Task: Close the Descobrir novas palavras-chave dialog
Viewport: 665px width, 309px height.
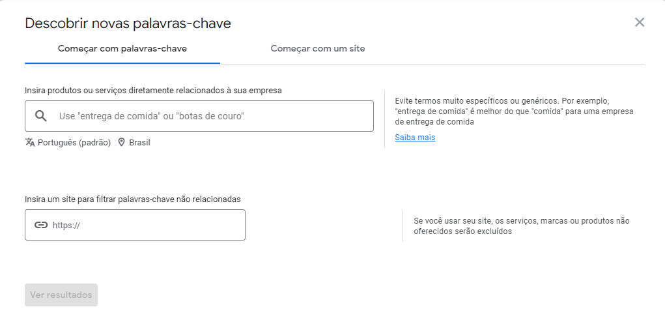Action: [x=640, y=23]
